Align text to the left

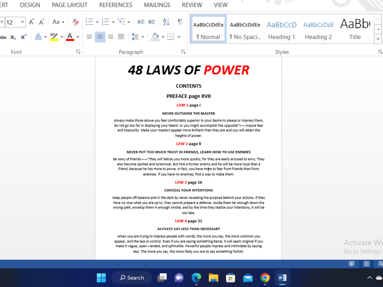[x=89, y=37]
